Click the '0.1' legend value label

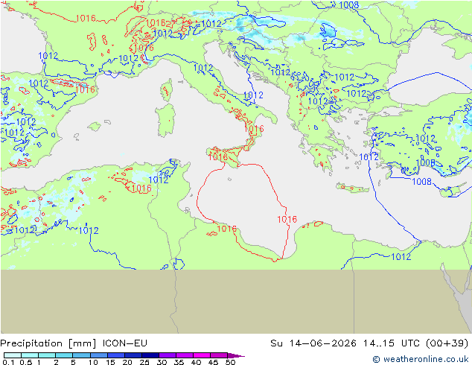coord(8,362)
